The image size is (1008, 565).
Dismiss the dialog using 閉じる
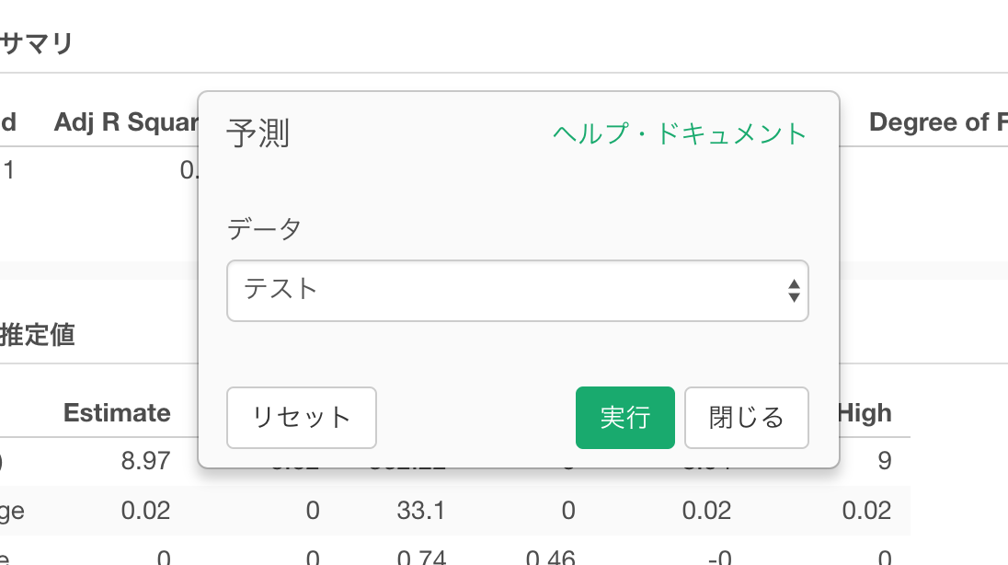click(746, 418)
